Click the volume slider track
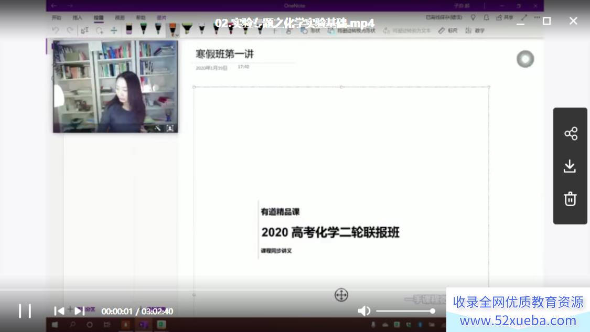The height and width of the screenshot is (332, 590). [405, 311]
